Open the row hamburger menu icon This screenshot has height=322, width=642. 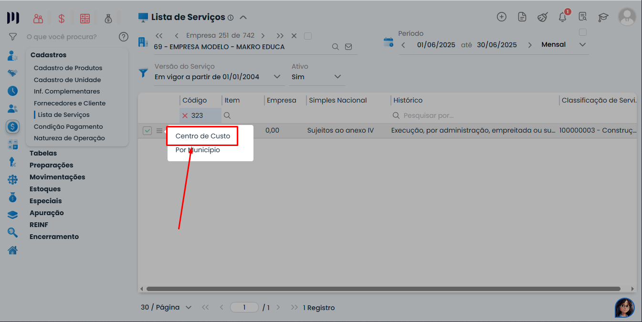pyautogui.click(x=159, y=131)
